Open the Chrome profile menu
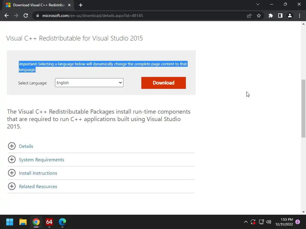 point(290,16)
